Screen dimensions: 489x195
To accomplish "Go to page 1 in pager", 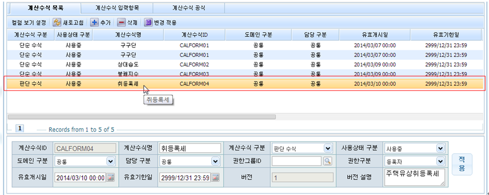I will click(x=19, y=128).
